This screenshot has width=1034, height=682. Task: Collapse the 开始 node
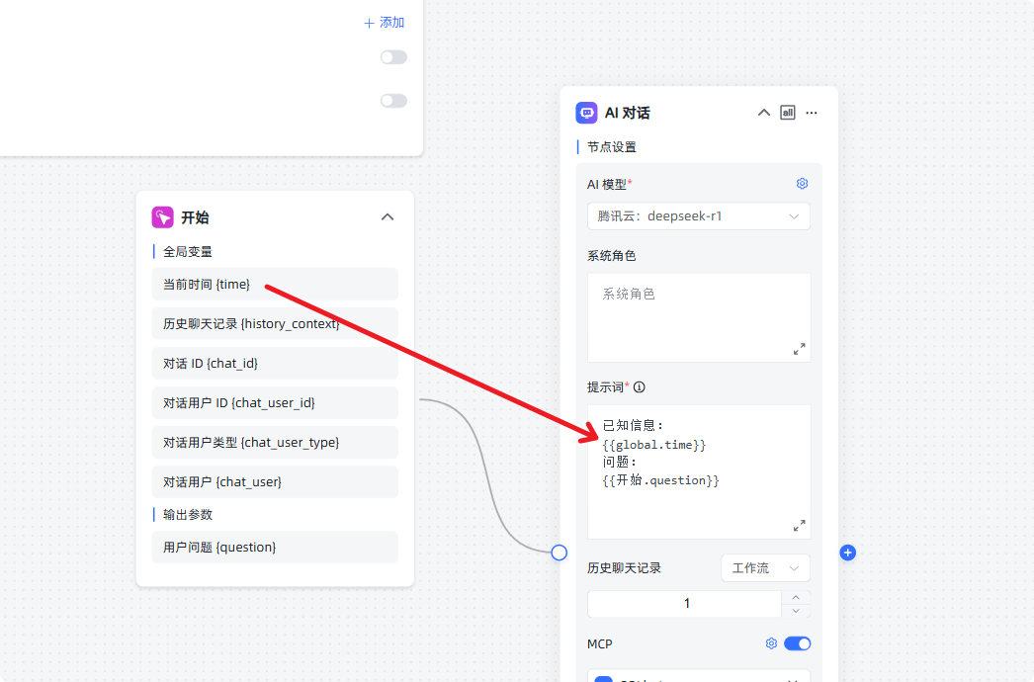(x=388, y=217)
